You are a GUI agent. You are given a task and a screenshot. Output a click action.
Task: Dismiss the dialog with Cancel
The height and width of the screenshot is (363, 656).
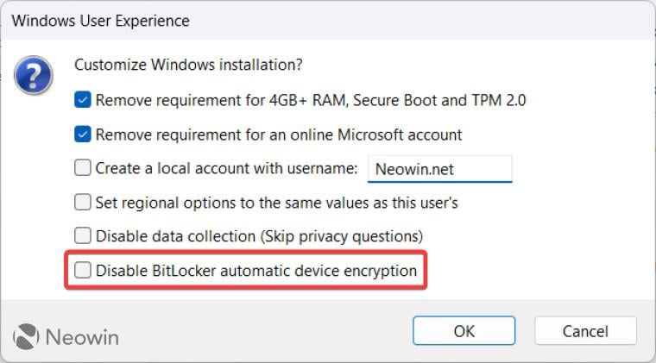pos(585,331)
